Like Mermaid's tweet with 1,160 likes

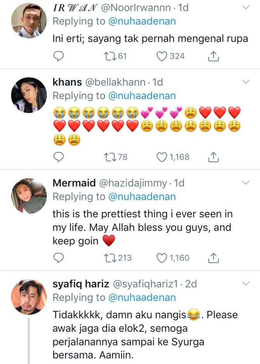[162, 258]
